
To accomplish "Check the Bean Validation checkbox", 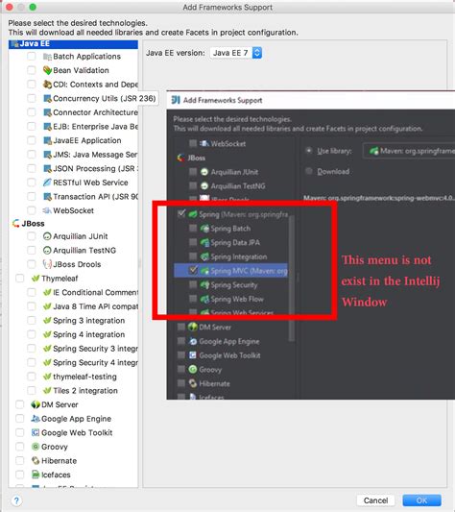I will [x=32, y=70].
